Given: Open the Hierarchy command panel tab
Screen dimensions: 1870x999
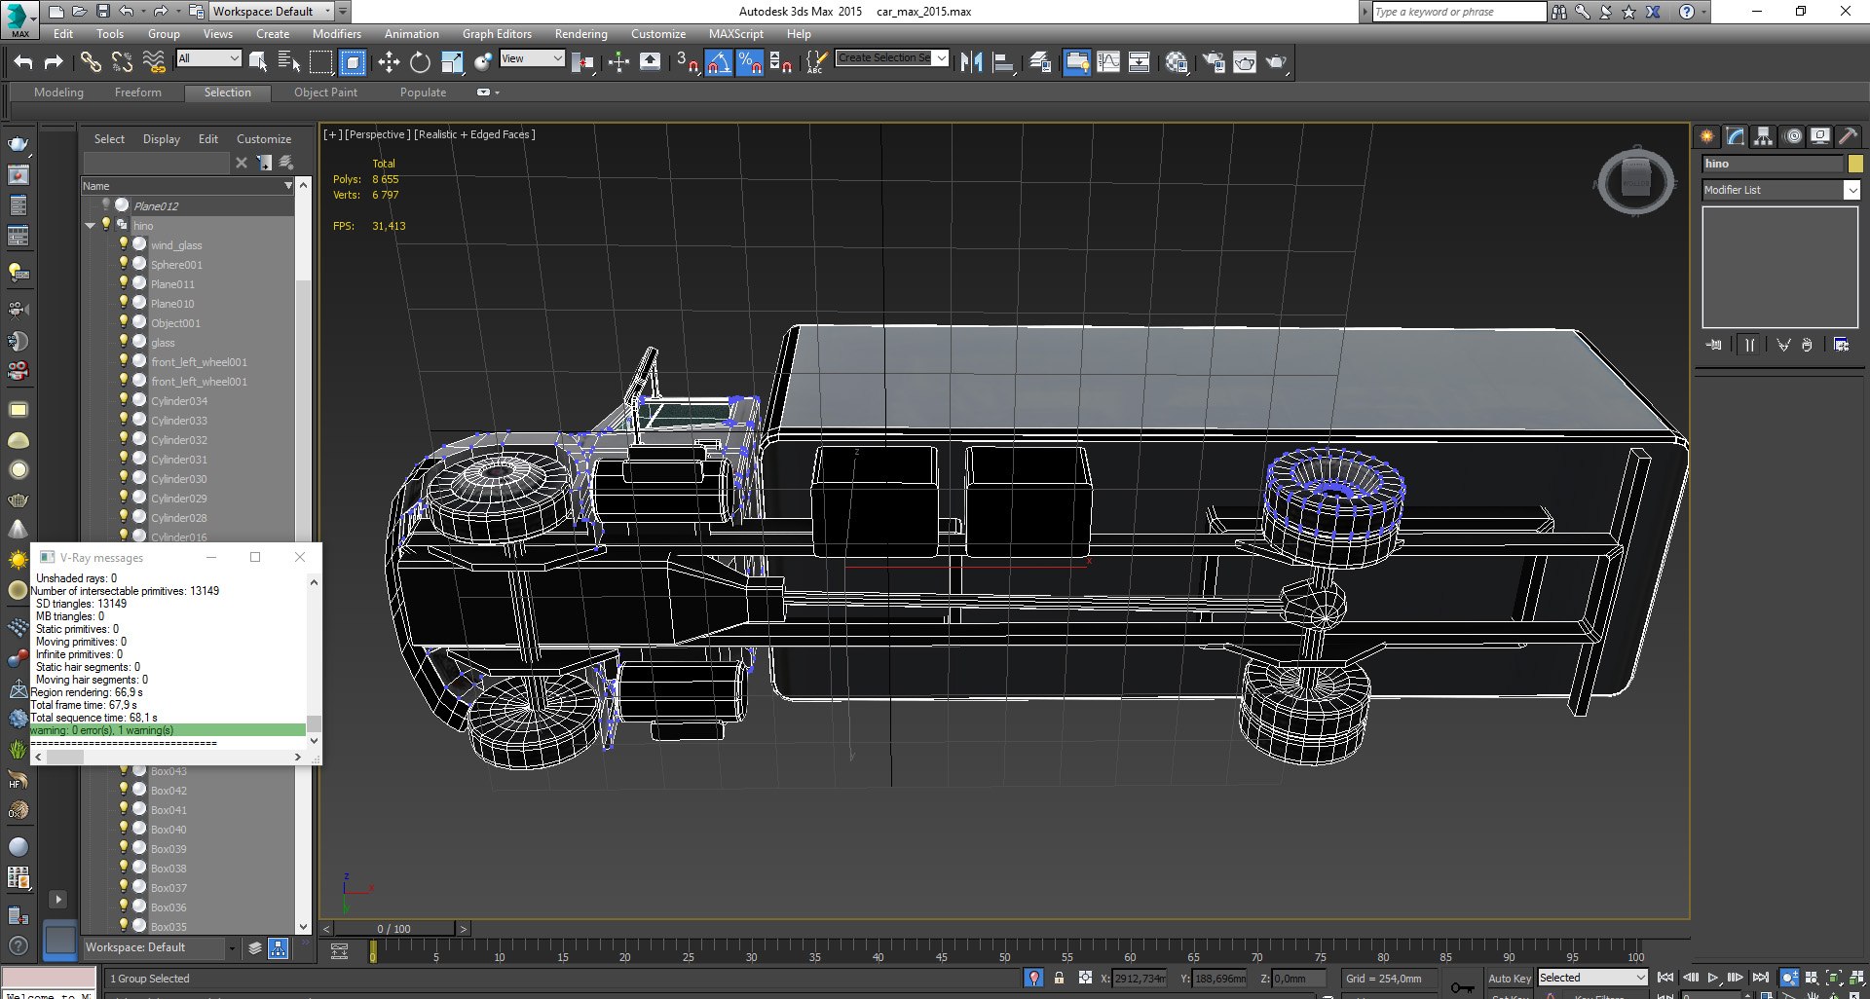Looking at the screenshot, I should click(x=1763, y=136).
